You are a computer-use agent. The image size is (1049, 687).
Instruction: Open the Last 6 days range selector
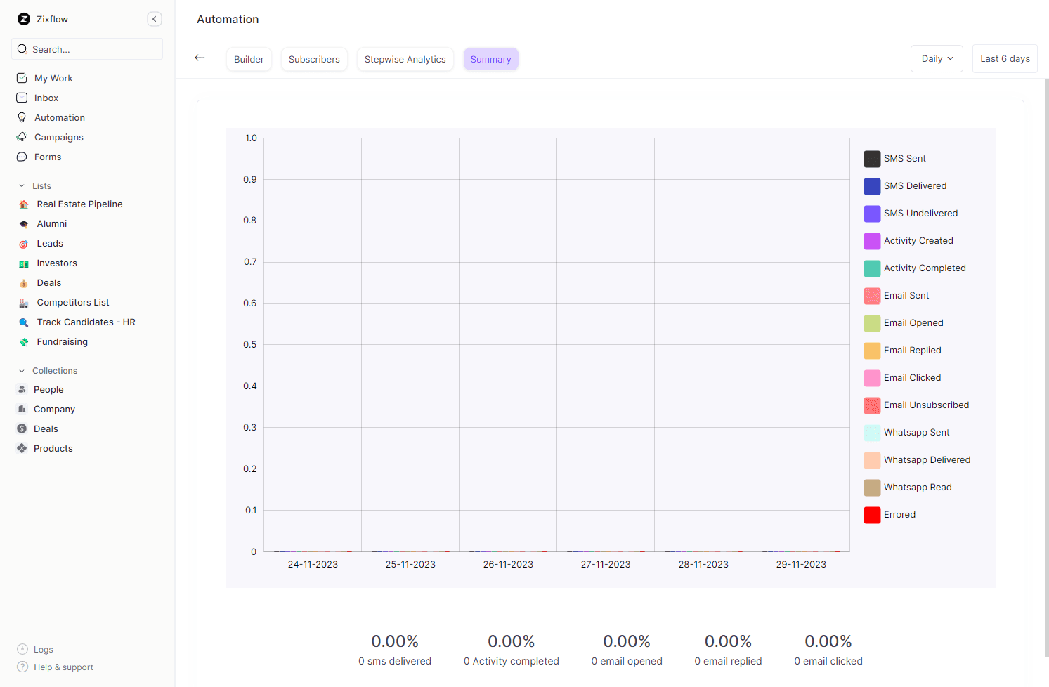point(1005,58)
